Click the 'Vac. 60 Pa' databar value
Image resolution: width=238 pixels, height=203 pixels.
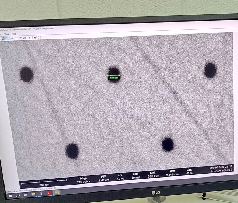(x=189, y=172)
